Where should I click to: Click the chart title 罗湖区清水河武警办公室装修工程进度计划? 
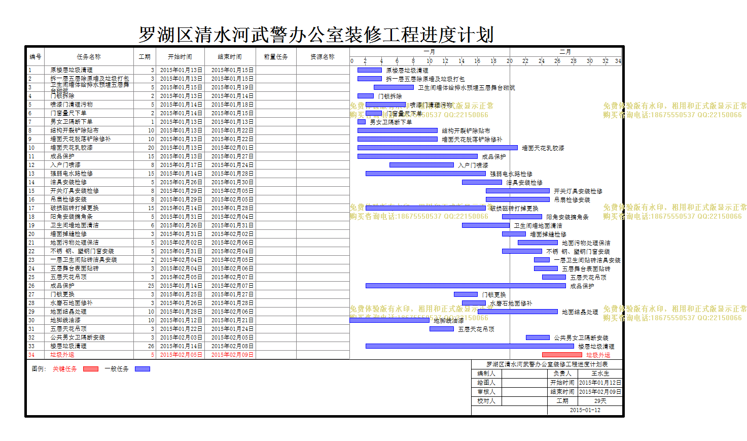click(316, 35)
